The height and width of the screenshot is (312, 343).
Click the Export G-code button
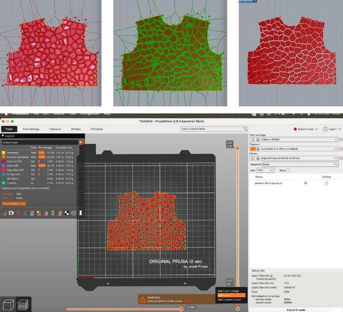pyautogui.click(x=295, y=310)
